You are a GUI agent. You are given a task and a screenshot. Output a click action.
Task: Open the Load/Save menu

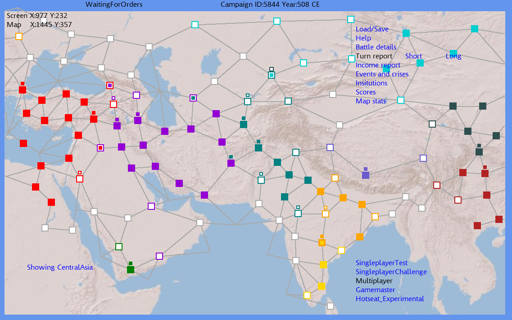(372, 29)
